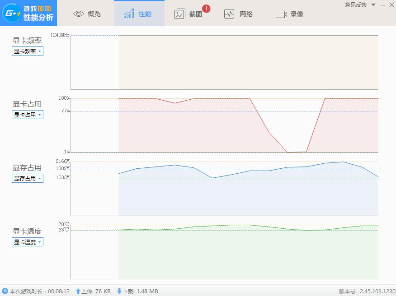396x296 pixels.
Task: Click the camera icon on the 截图 tab
Action: [x=179, y=14]
